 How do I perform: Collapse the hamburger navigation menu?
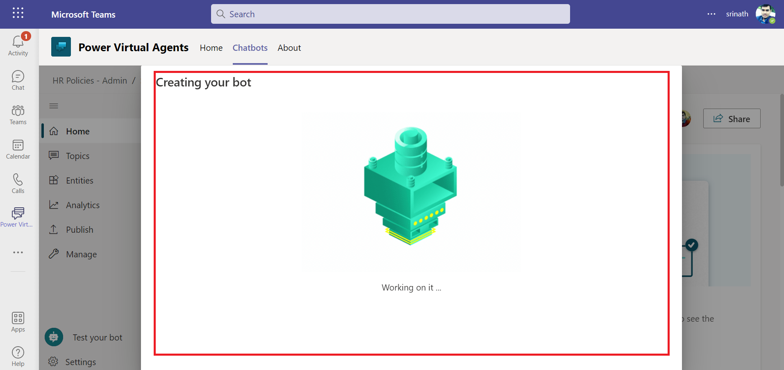54,106
